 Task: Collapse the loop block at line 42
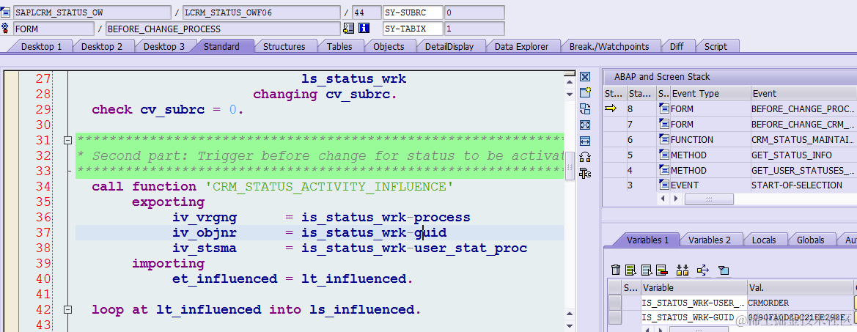point(67,309)
